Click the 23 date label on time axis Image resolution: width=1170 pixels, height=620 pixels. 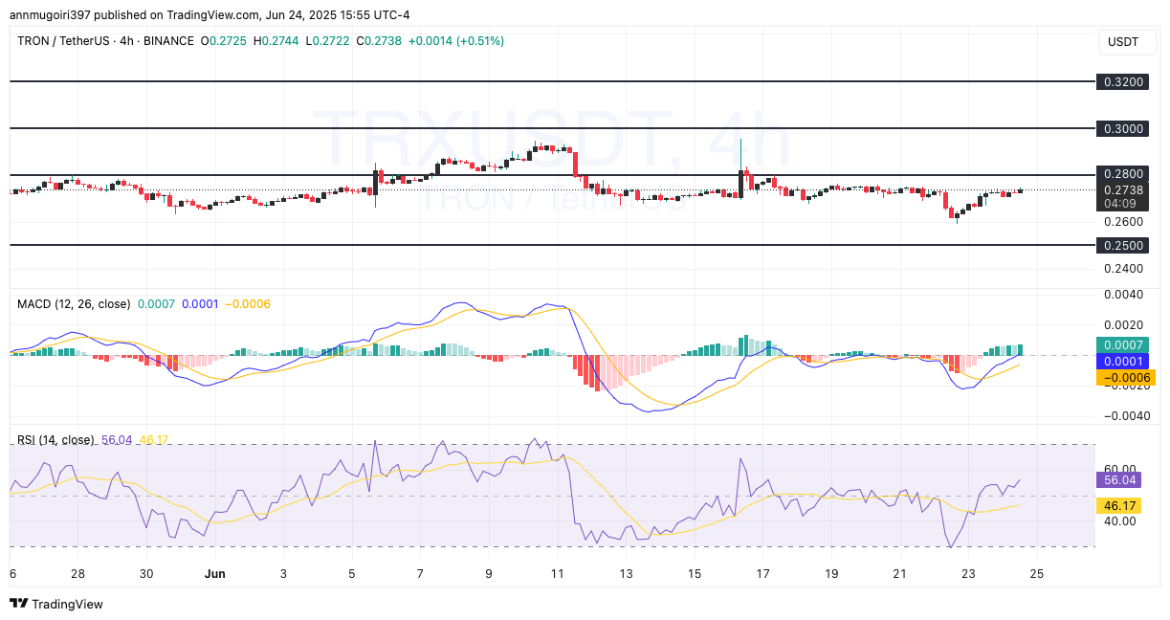point(968,573)
